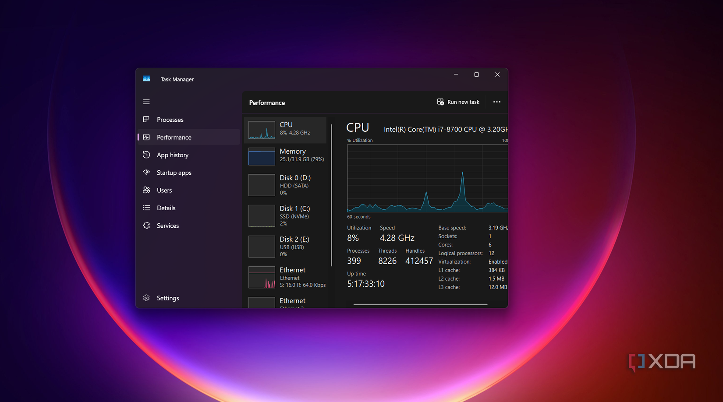Select the Disk 0 (D:) graph thumbnail
723x402 pixels.
[x=262, y=185]
